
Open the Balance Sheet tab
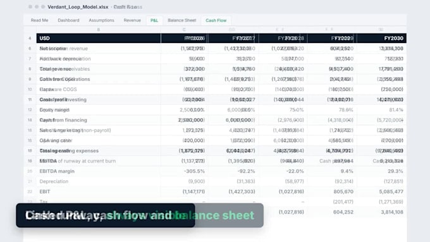(182, 20)
